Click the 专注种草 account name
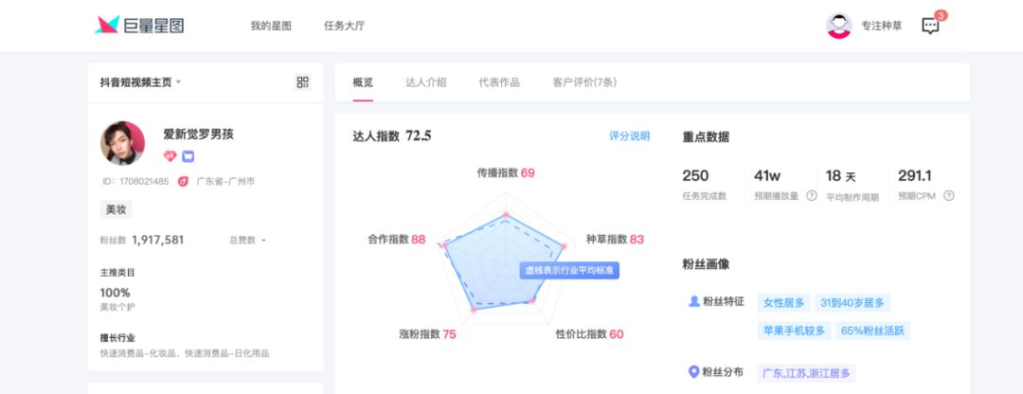Image resolution: width=1023 pixels, height=394 pixels. [x=882, y=27]
